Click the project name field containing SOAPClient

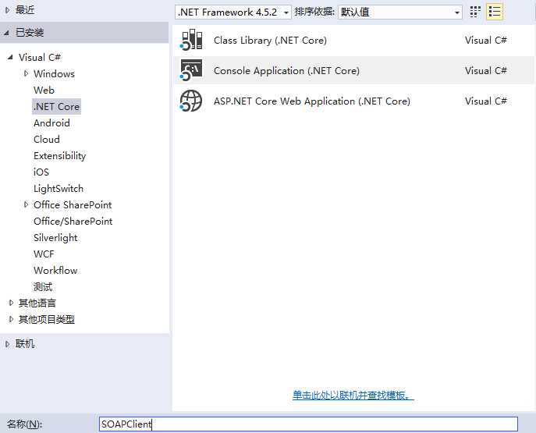coord(308,424)
